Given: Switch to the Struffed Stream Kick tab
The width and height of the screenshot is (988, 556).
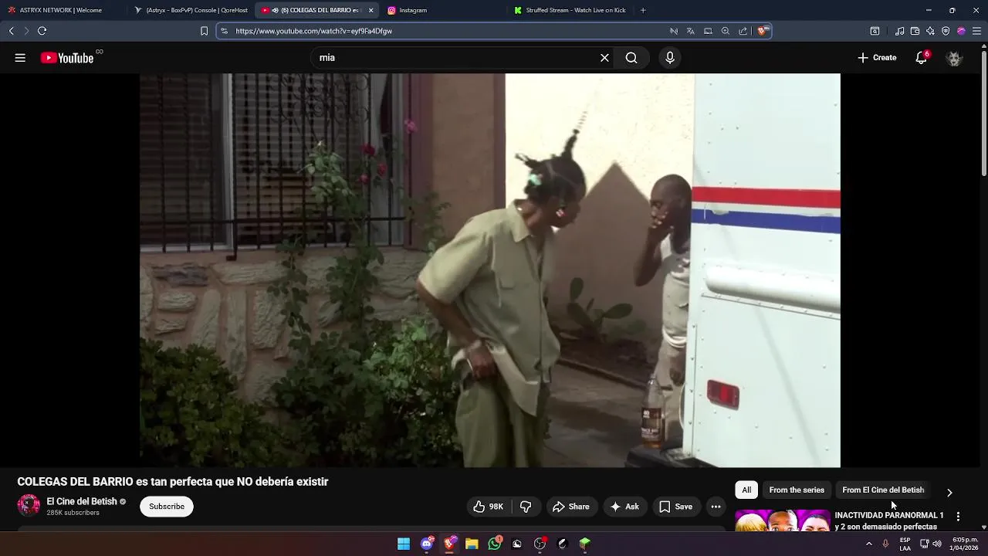Looking at the screenshot, I should [570, 10].
